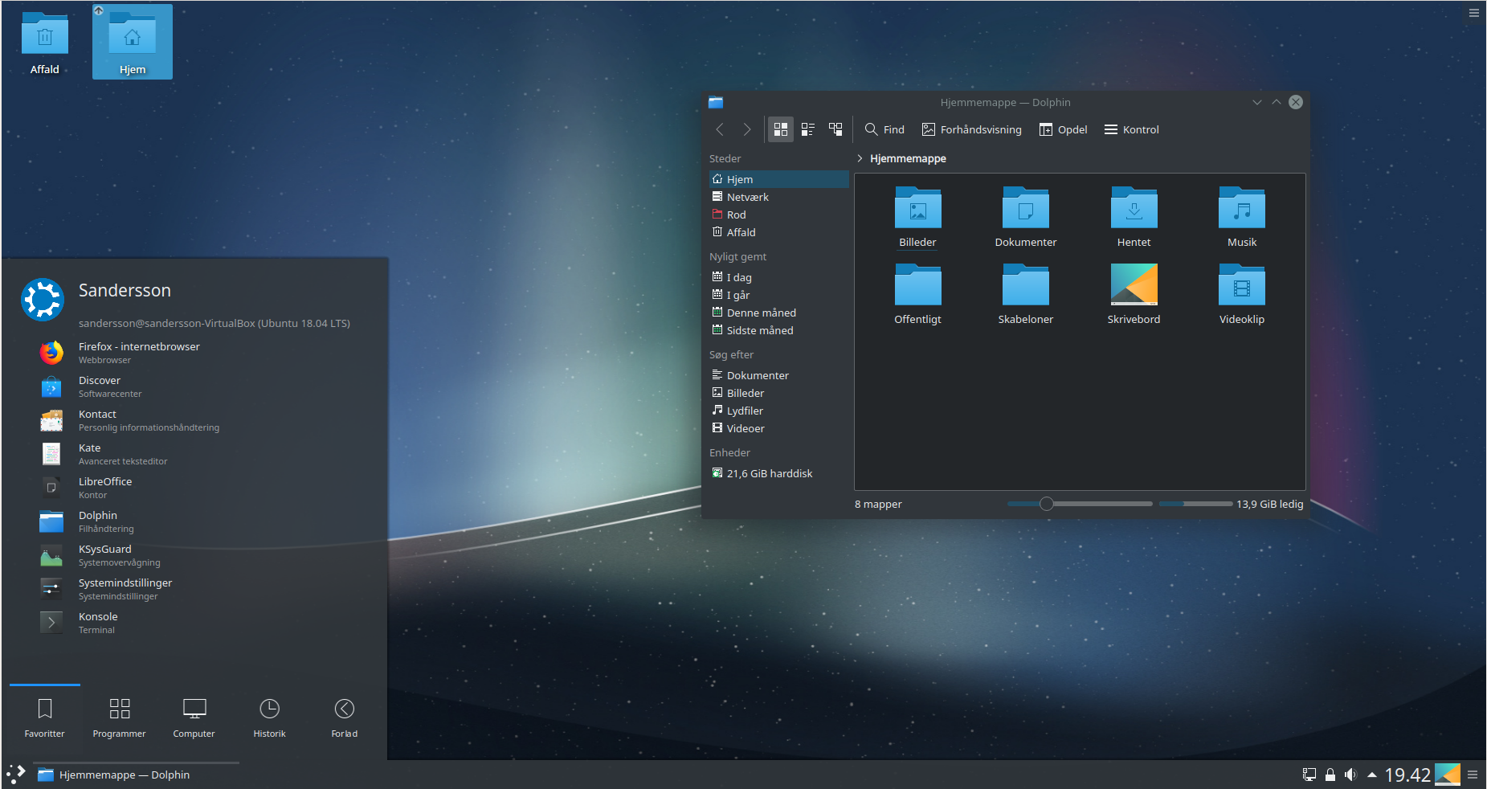The height and width of the screenshot is (789, 1487).
Task: Select 'Denne måned' under Nyligt gemt
Action: point(778,313)
